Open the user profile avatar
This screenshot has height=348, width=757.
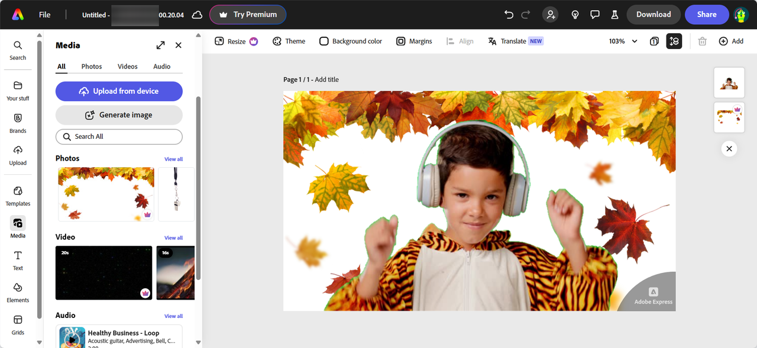pyautogui.click(x=741, y=15)
